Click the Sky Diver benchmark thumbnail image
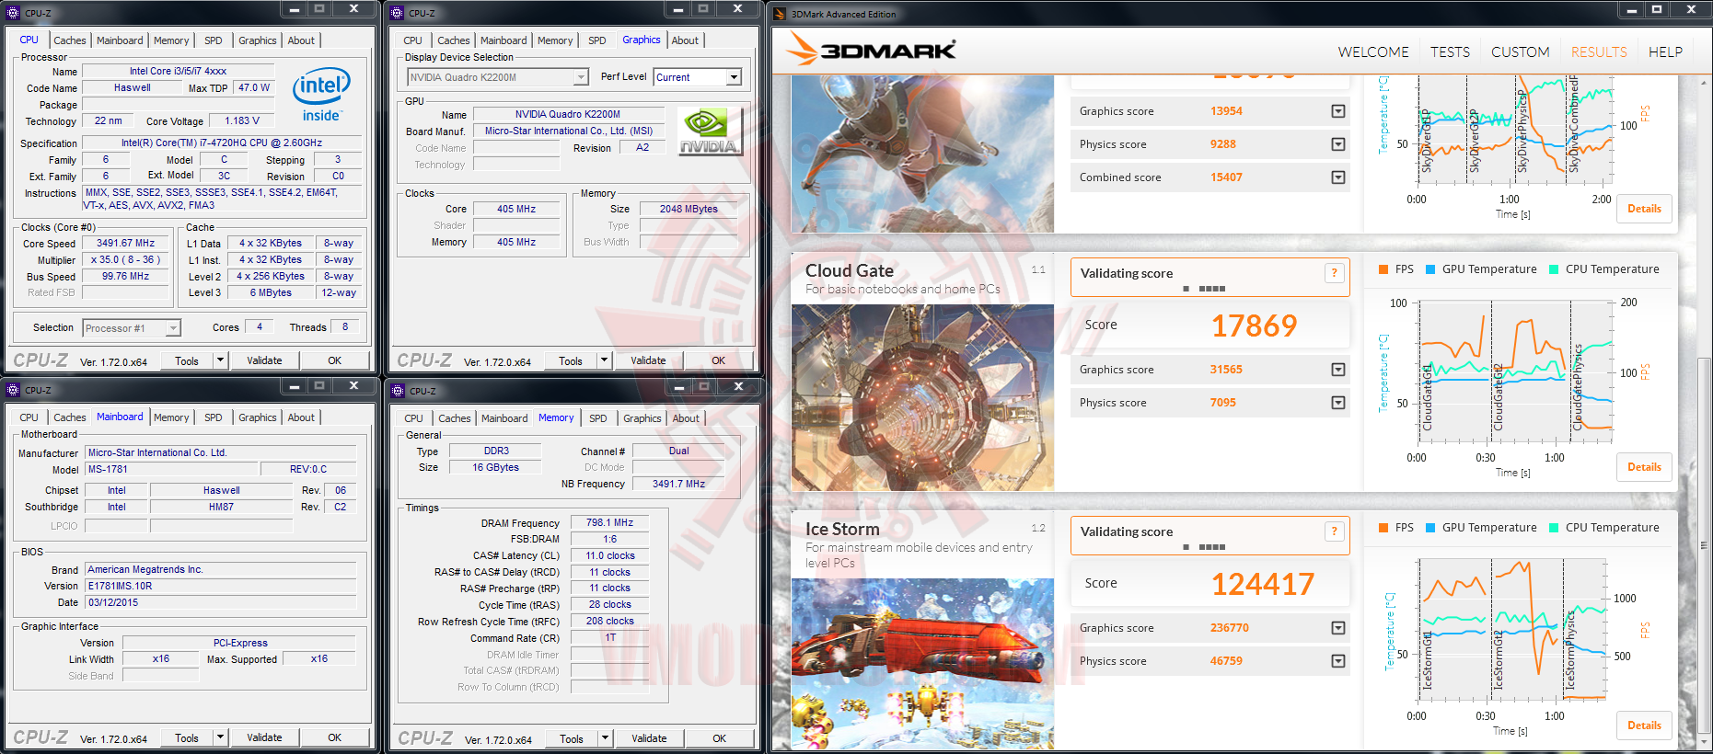 [922, 154]
